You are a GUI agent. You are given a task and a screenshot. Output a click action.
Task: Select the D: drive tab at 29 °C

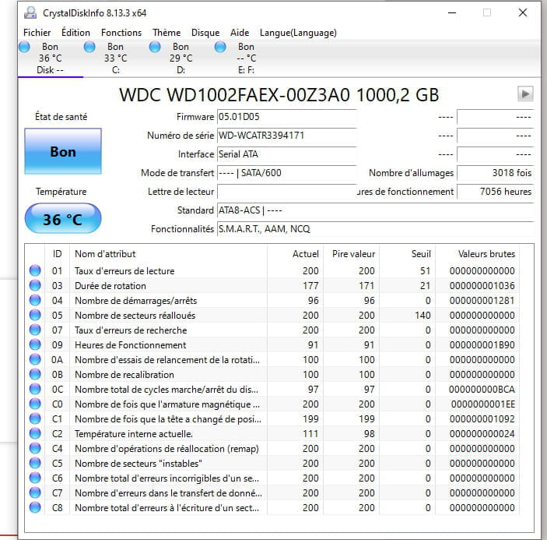(181, 58)
